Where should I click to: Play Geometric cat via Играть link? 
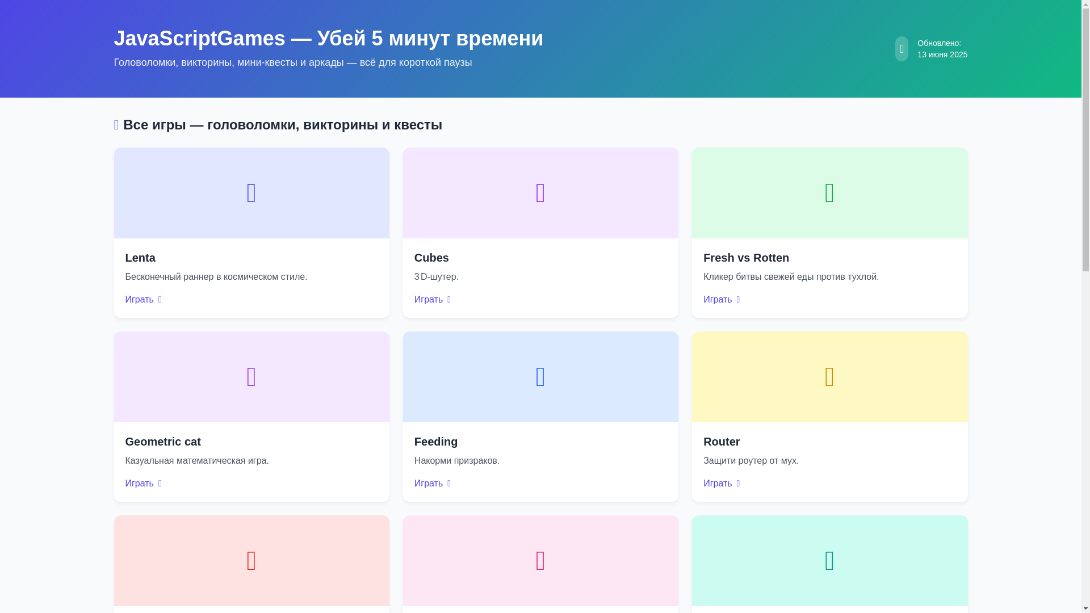[x=143, y=484]
